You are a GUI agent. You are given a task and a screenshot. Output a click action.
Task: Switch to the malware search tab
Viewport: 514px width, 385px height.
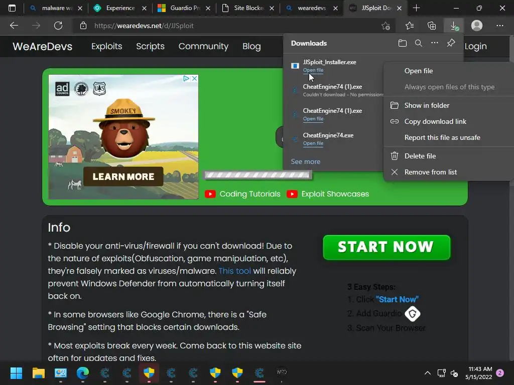55,8
